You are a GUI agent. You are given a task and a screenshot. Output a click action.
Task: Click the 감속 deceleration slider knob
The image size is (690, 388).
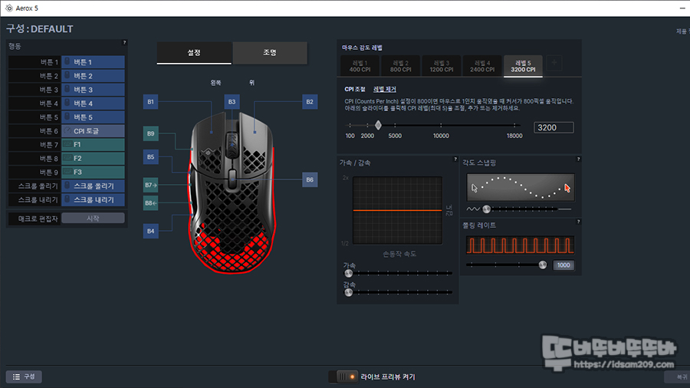tap(349, 293)
